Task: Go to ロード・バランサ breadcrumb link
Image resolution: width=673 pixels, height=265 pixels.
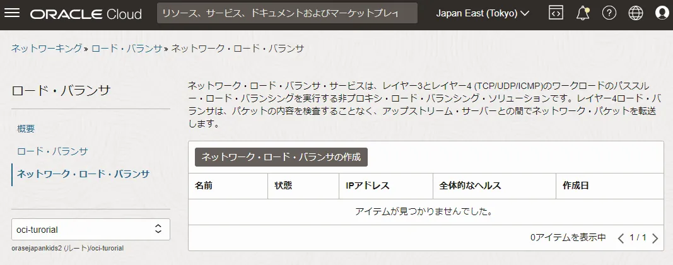Action: pyautogui.click(x=127, y=48)
